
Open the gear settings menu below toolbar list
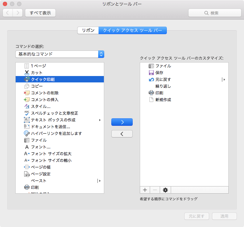tap(165, 190)
